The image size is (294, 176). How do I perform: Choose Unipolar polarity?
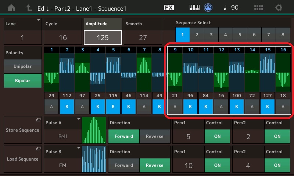pyautogui.click(x=23, y=66)
